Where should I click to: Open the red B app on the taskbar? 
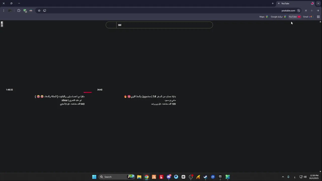point(161,177)
